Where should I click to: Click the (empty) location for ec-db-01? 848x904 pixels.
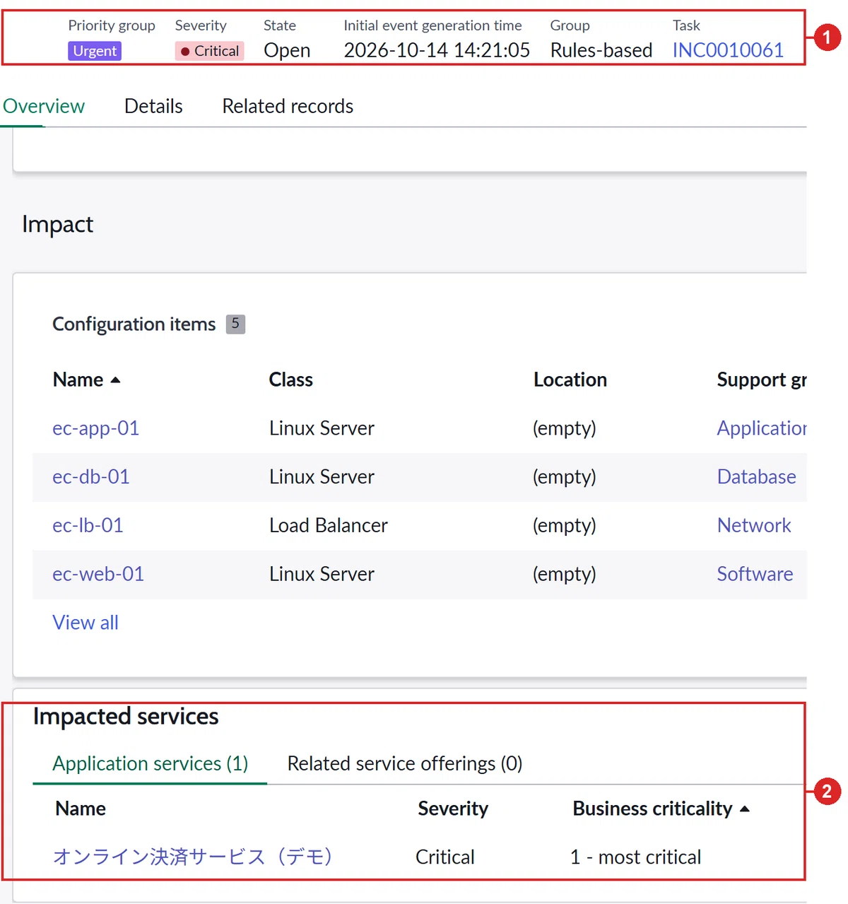coord(564,477)
